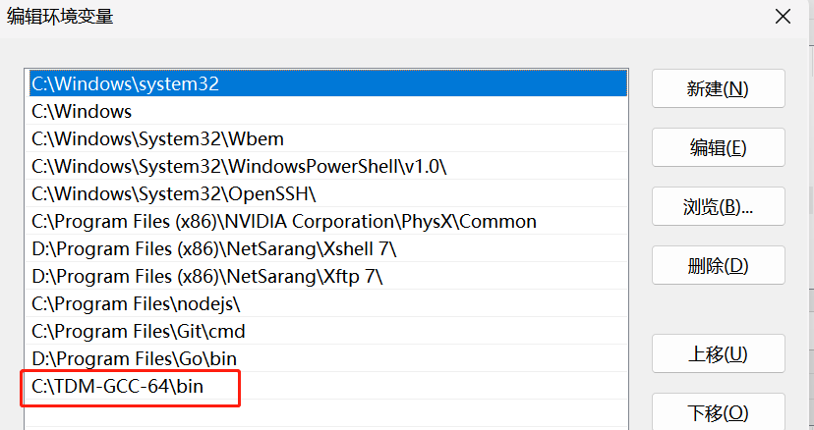This screenshot has height=430, width=814.
Task: Select the C:\Program Files\nodejs\ entry
Action: point(328,303)
